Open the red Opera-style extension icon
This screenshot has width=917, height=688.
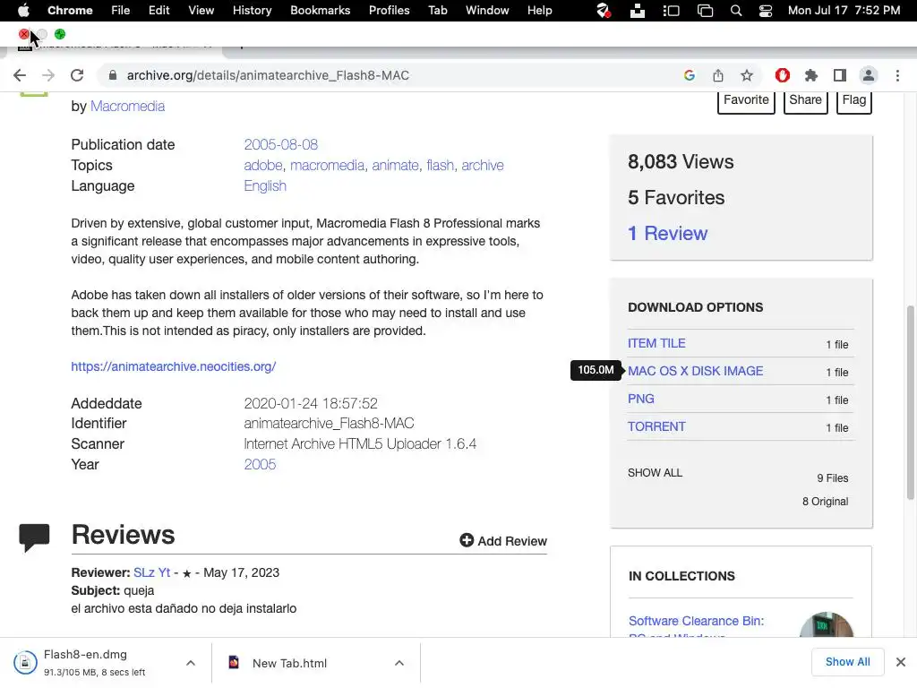(x=783, y=75)
